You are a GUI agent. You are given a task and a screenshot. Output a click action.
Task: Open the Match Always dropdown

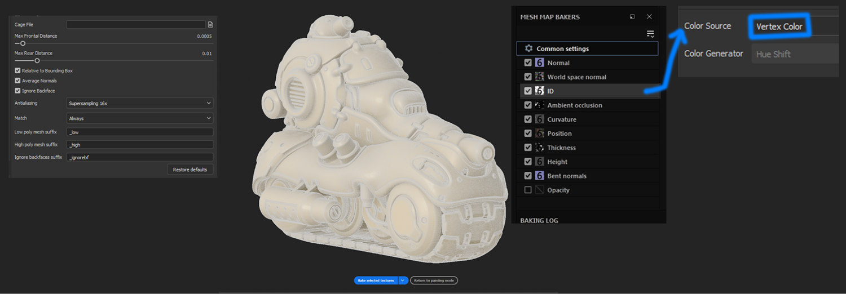[x=140, y=118]
